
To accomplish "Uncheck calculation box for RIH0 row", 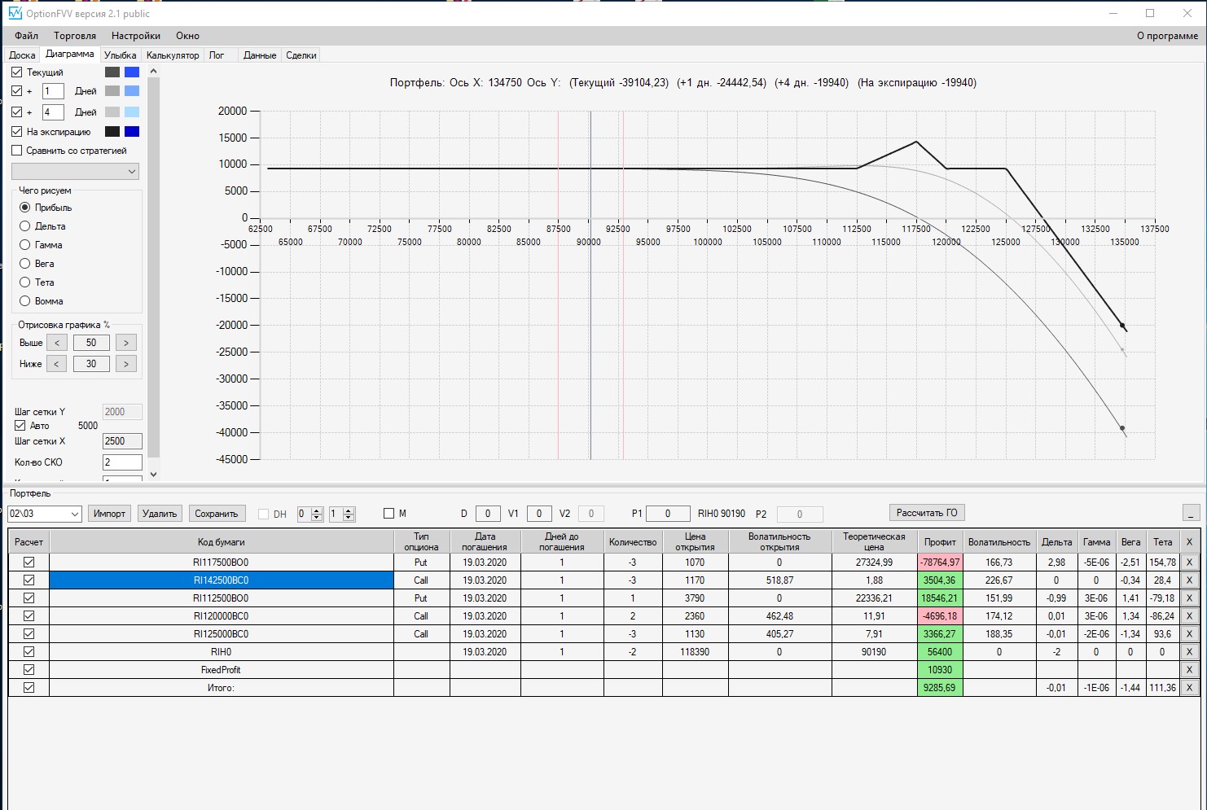I will 29,652.
